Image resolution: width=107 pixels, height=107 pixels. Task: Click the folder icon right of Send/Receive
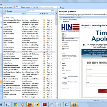click(34, 7)
